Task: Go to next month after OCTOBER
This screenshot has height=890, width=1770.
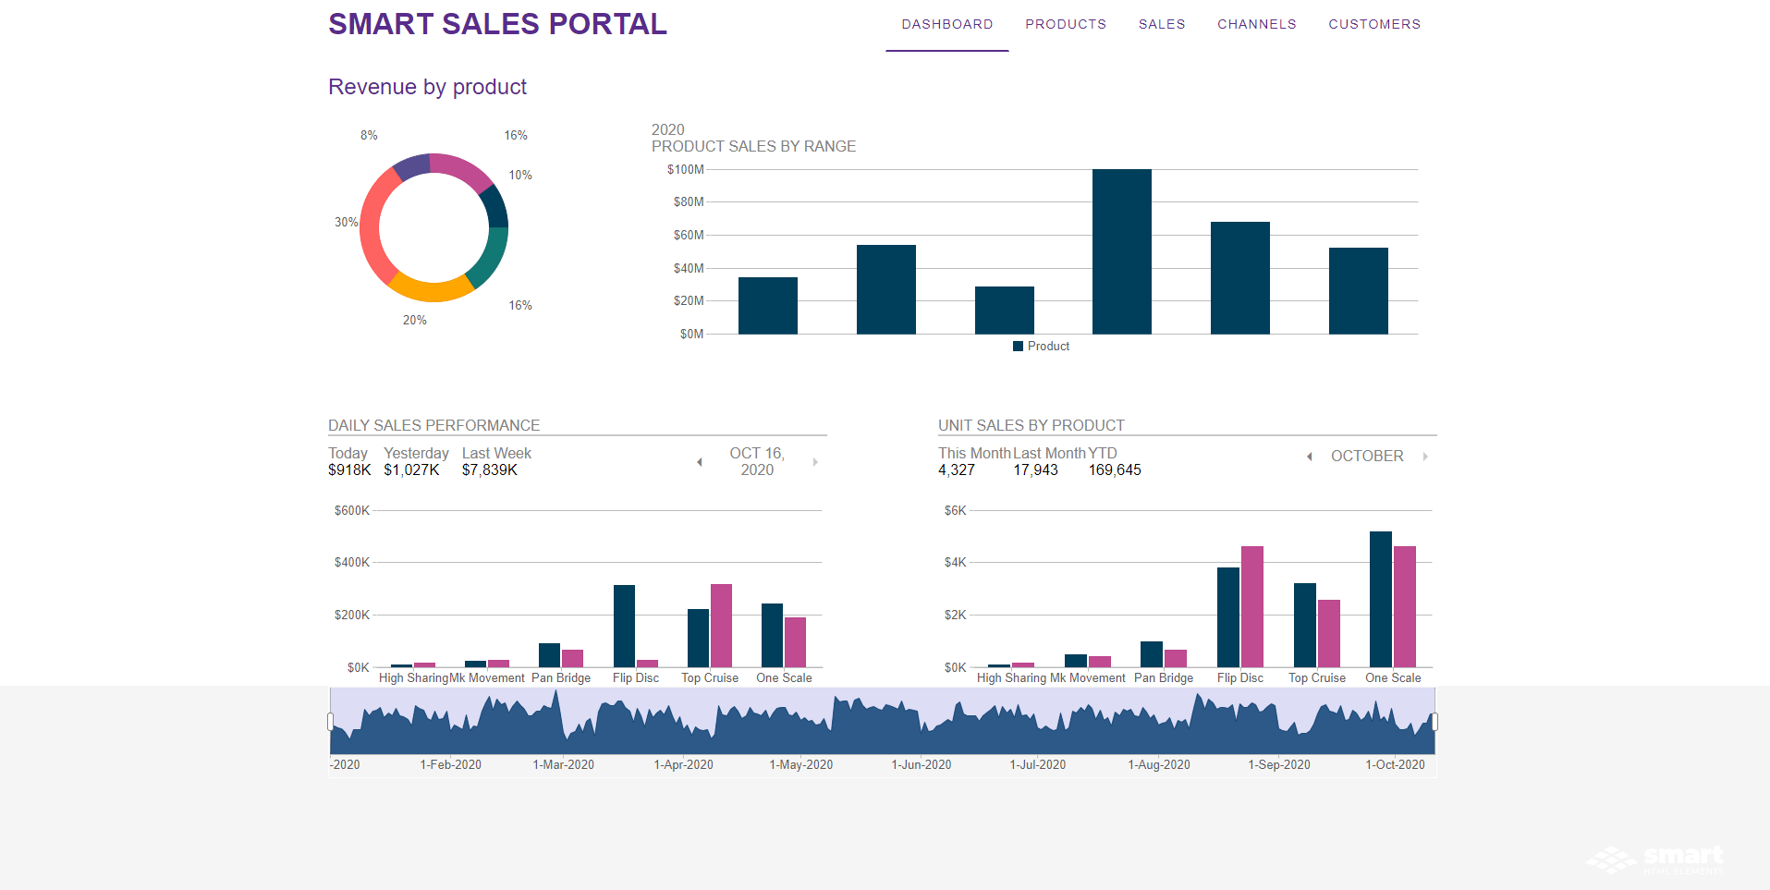Action: click(1425, 457)
